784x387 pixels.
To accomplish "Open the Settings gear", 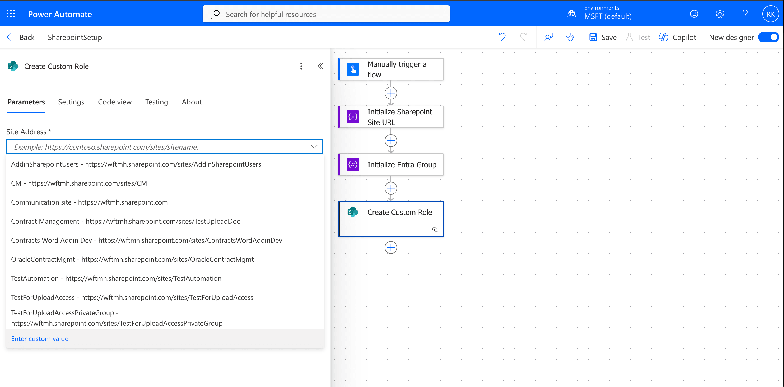I will (720, 14).
